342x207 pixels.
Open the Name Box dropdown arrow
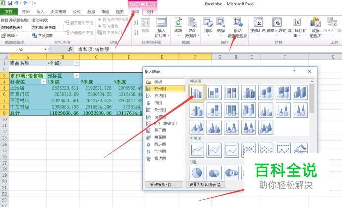coord(45,49)
